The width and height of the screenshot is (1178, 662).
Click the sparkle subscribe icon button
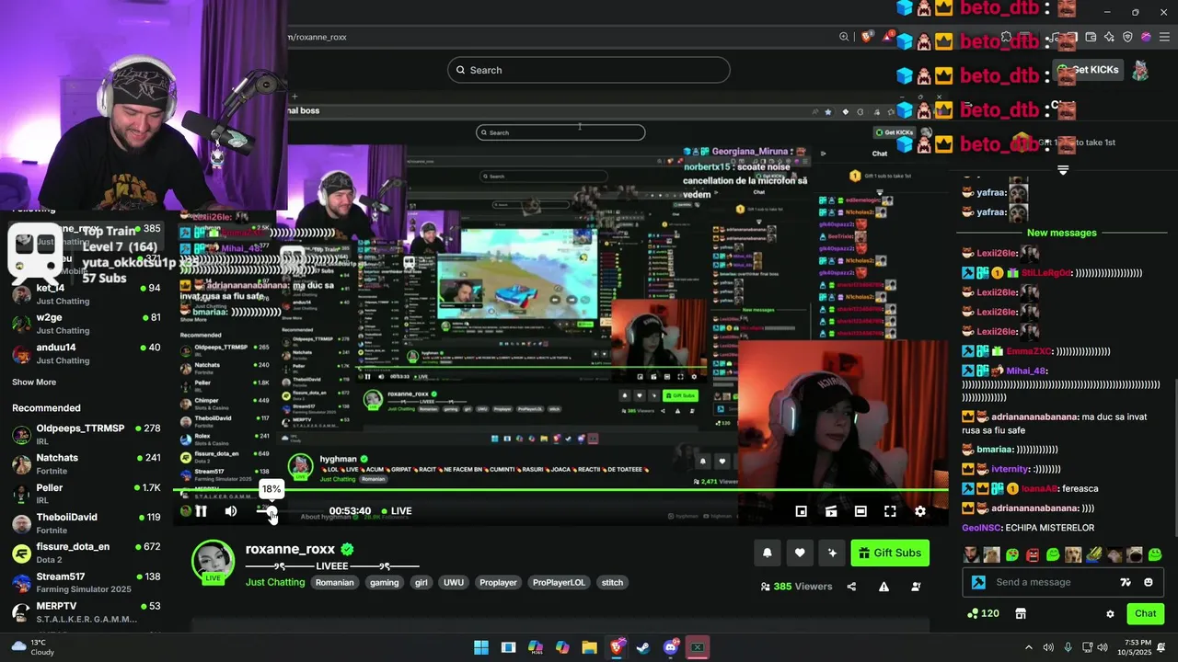point(832,553)
